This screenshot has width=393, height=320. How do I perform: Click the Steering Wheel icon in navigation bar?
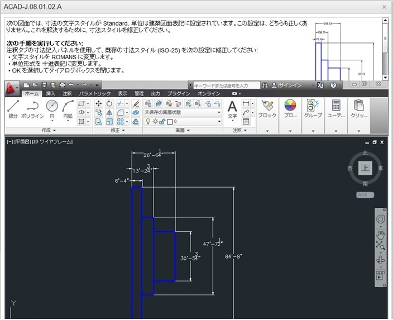[x=381, y=219]
